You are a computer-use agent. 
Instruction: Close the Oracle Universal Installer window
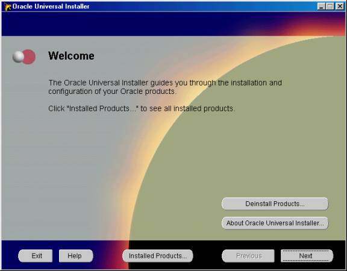pyautogui.click(x=340, y=7)
